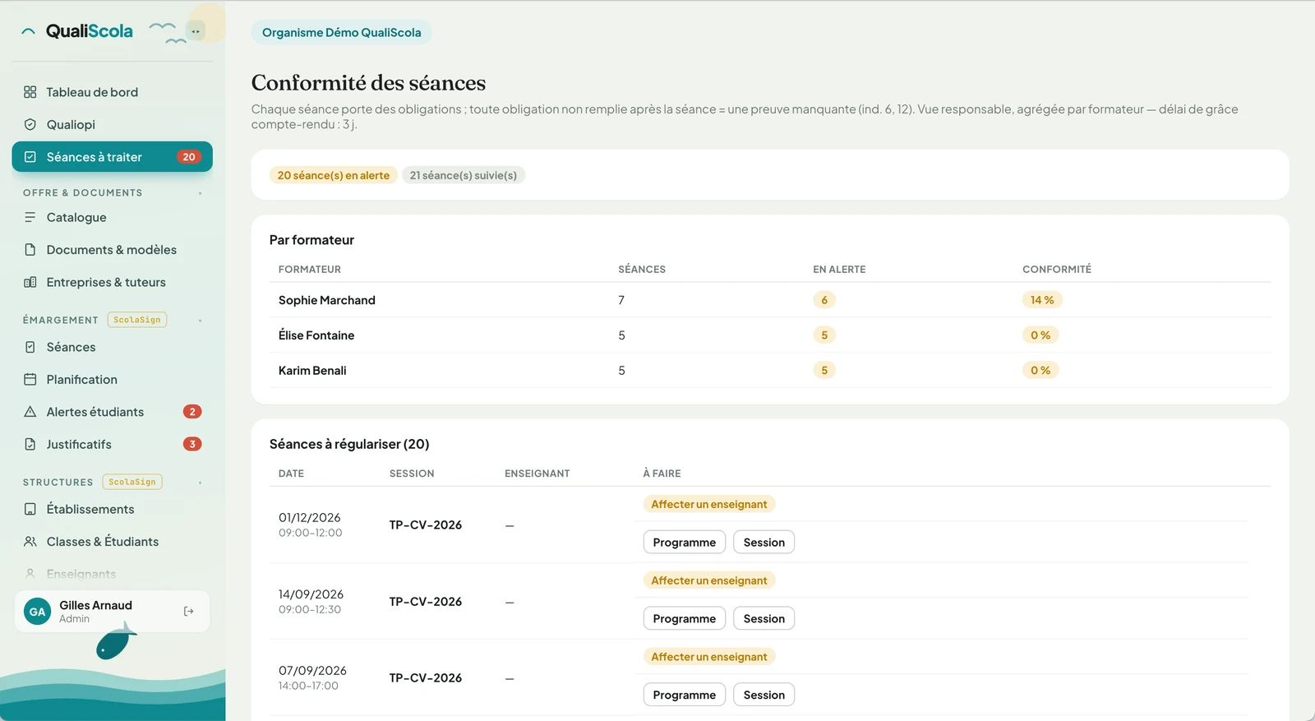Filter by 21 séance(s) suivie(s)
Image resolution: width=1315 pixels, height=721 pixels.
click(464, 175)
